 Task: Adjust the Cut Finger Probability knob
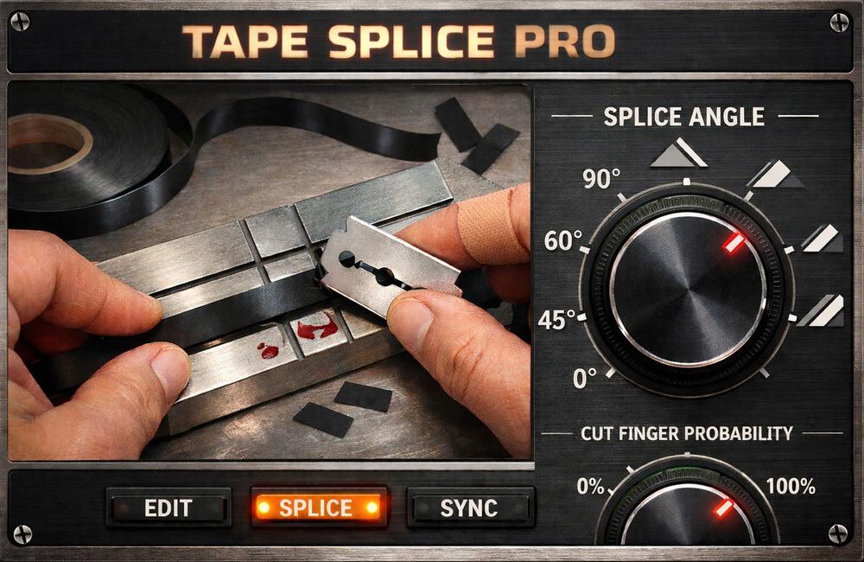(687, 515)
